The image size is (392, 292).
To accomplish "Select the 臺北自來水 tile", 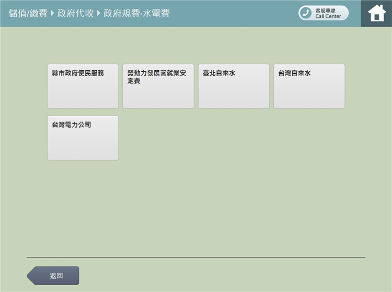I will click(x=234, y=86).
